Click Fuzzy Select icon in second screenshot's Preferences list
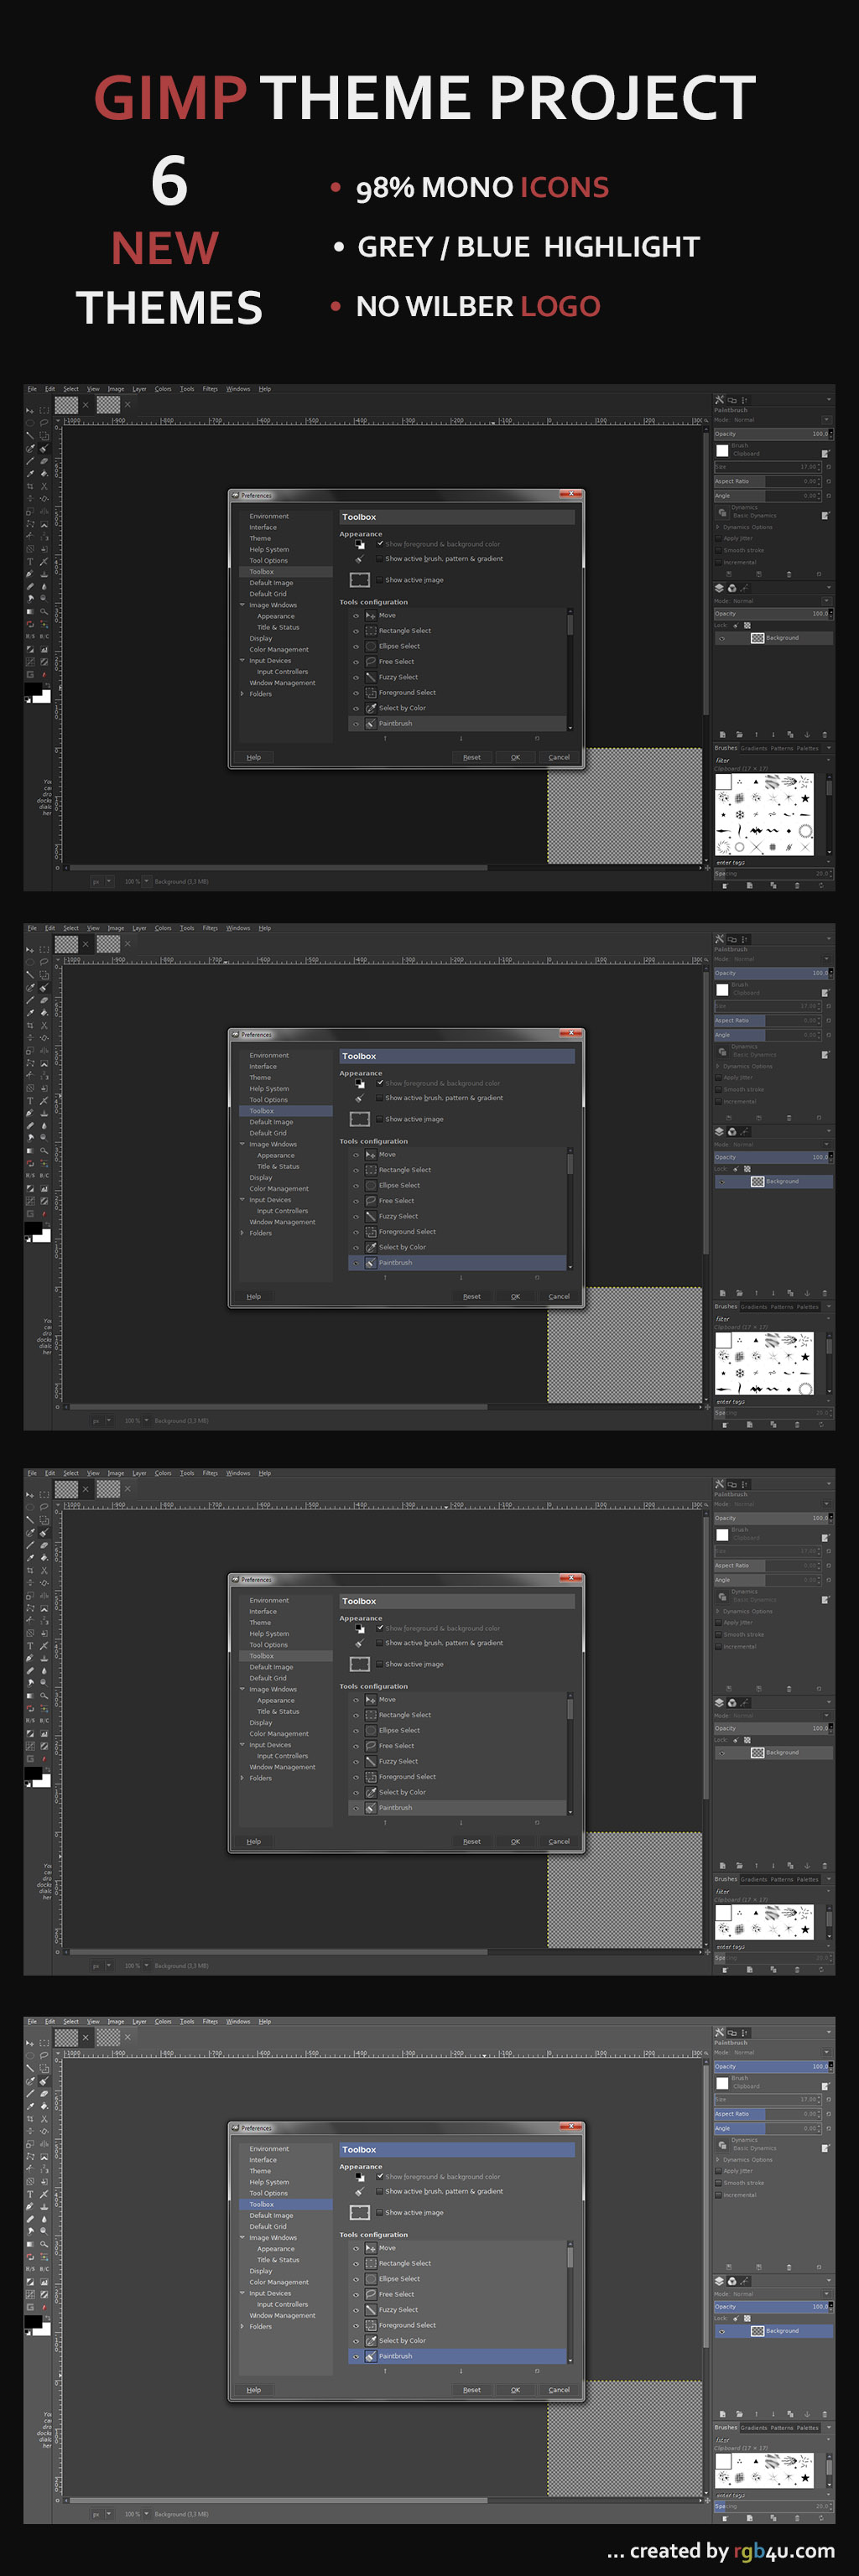This screenshot has height=2576, width=859. 371,1216
